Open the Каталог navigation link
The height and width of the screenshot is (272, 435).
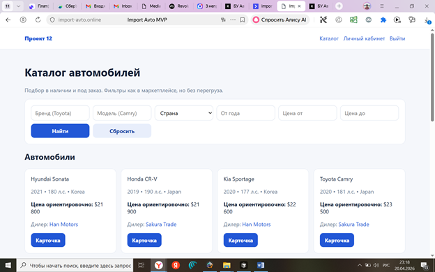329,38
